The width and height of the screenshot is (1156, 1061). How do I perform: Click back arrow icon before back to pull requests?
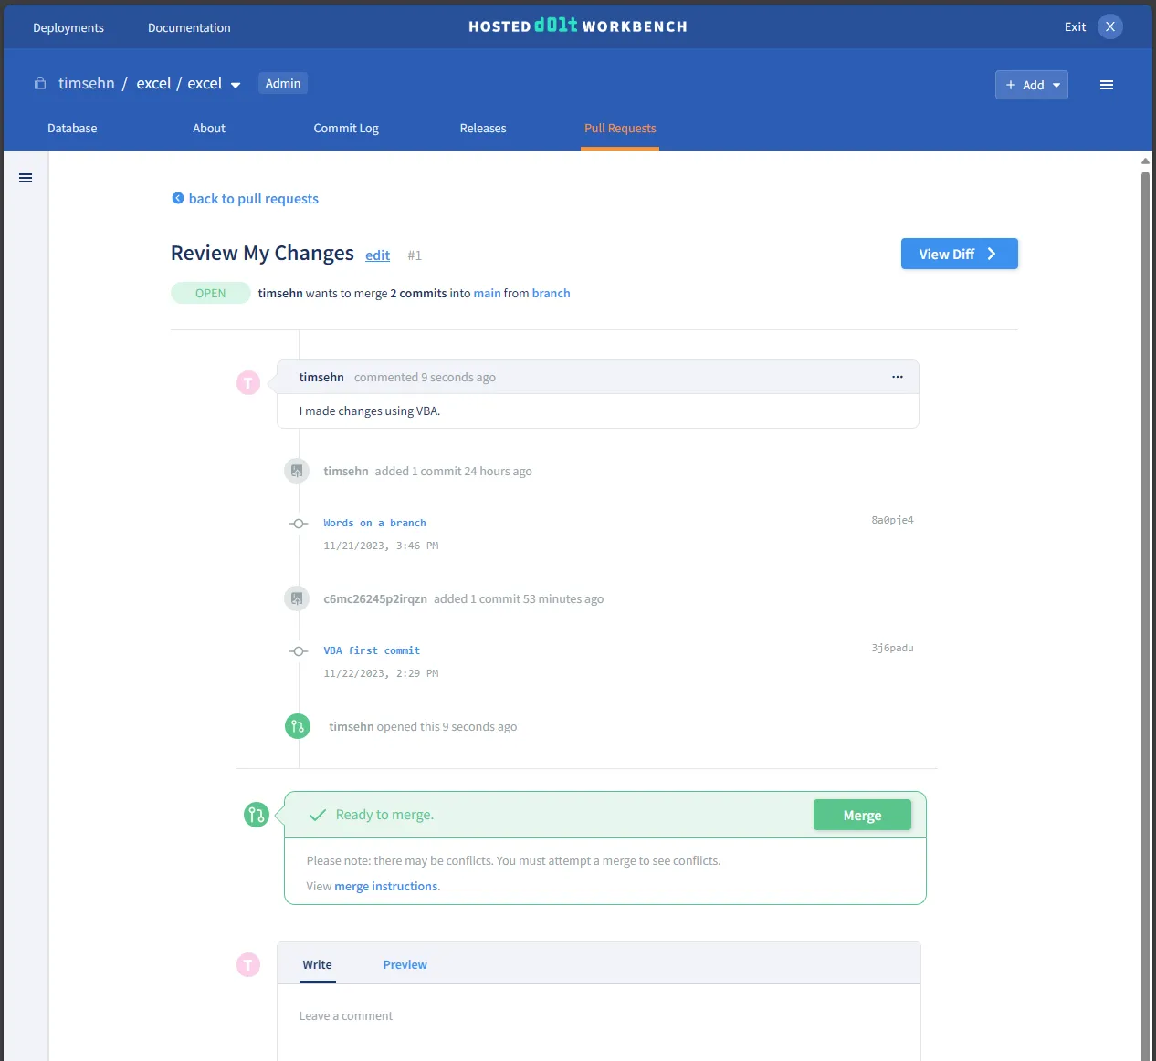click(178, 198)
